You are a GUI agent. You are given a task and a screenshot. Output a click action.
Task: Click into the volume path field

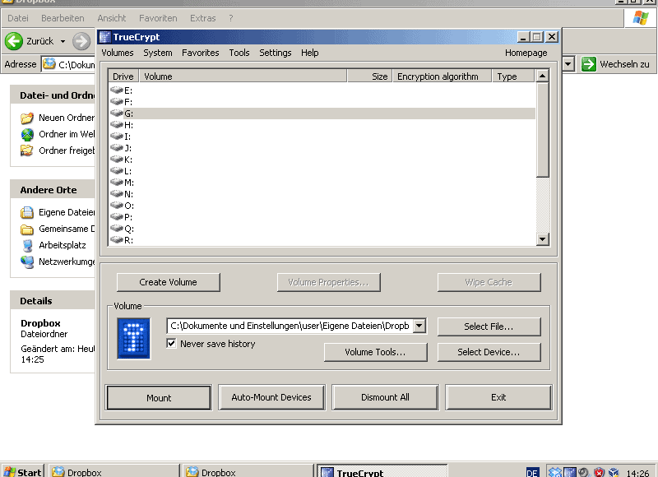290,326
